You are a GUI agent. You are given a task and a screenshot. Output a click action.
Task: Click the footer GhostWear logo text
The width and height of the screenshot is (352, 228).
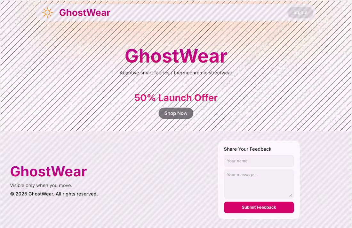(49, 171)
